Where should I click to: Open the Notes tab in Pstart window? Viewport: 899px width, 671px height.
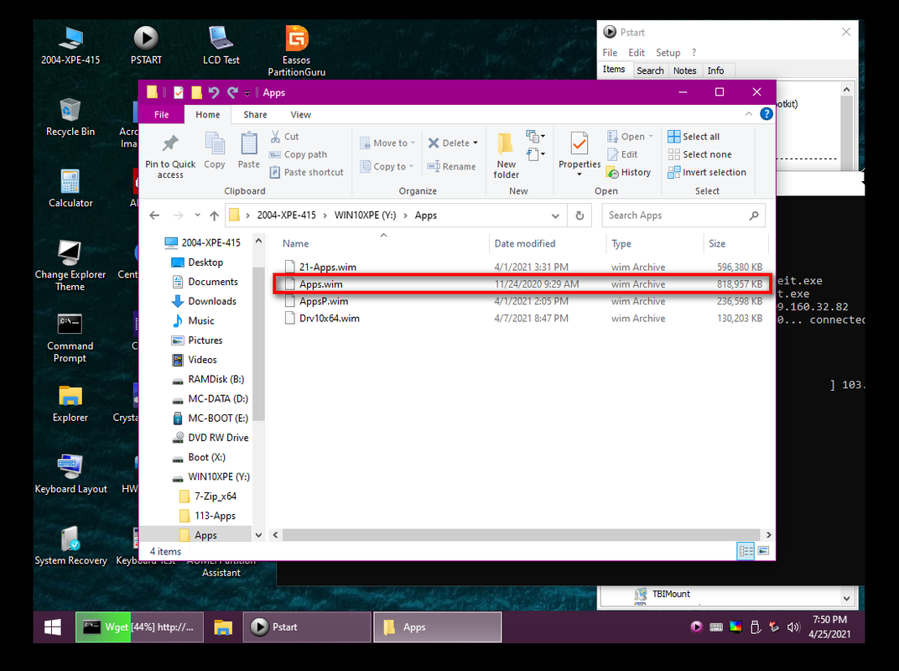pos(684,70)
